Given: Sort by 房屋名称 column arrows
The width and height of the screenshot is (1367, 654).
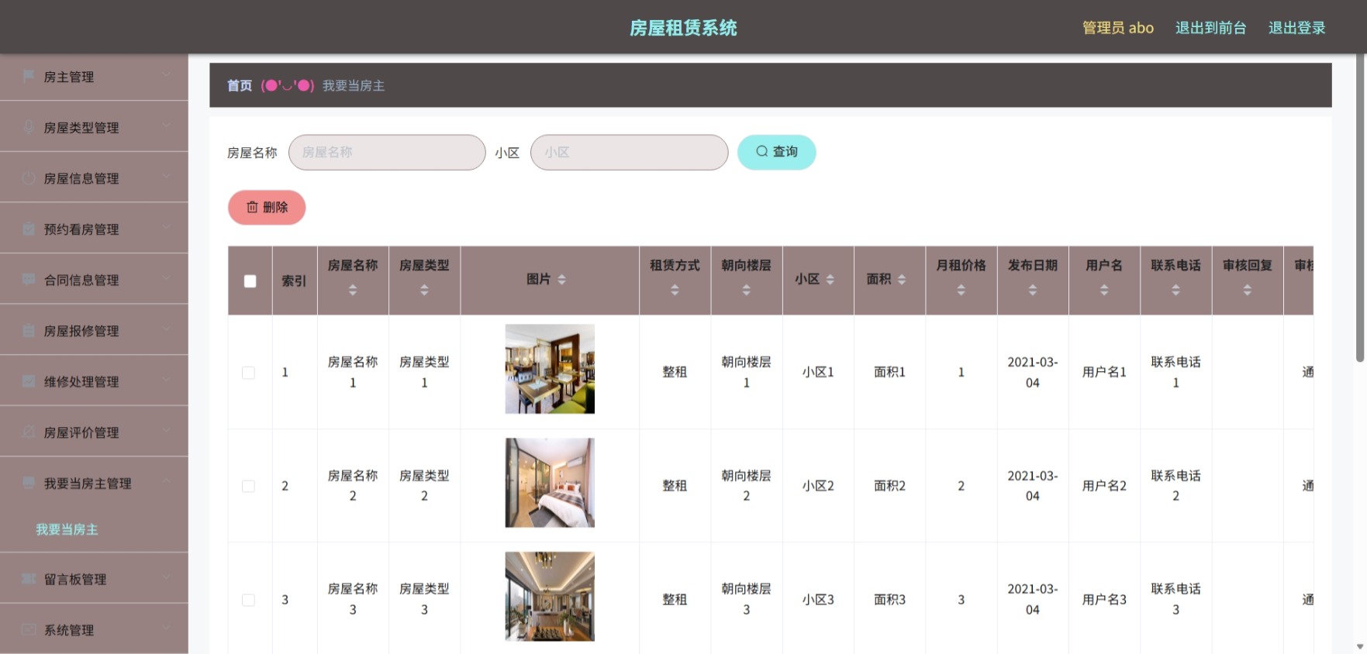Looking at the screenshot, I should (x=353, y=290).
